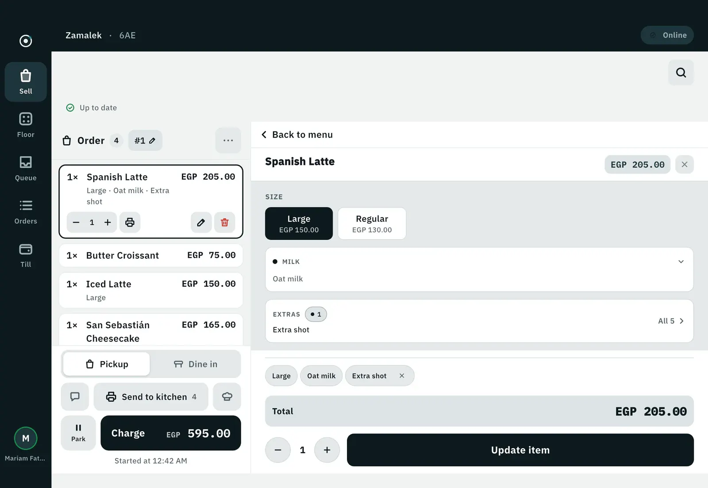Send order to kitchen

click(151, 396)
